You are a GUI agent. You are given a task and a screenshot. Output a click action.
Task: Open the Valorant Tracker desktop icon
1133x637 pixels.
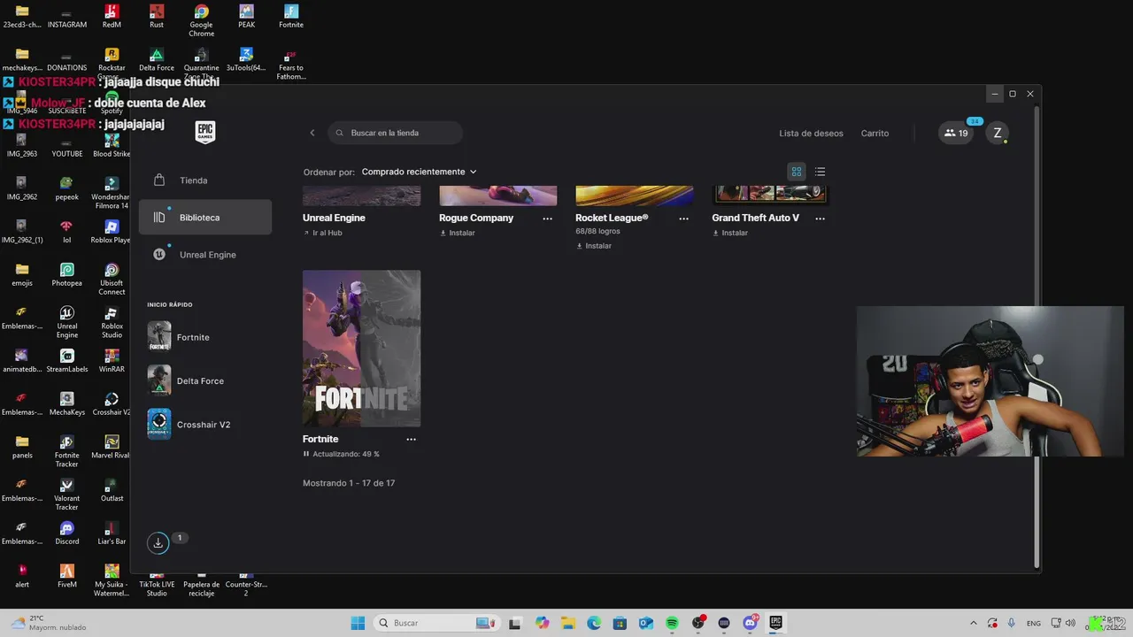tap(66, 495)
